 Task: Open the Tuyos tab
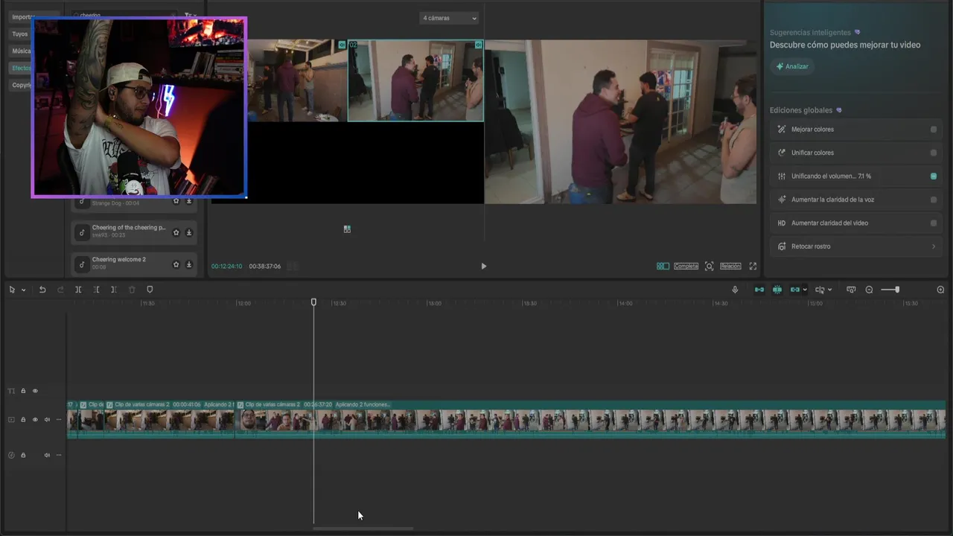(20, 34)
